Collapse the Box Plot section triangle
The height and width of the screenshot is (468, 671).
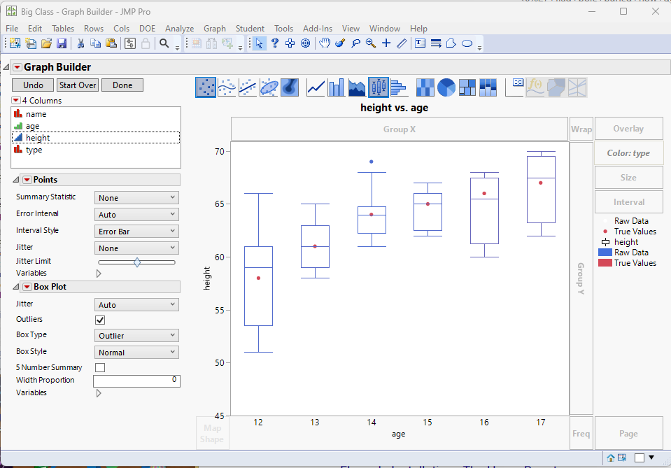(x=16, y=287)
